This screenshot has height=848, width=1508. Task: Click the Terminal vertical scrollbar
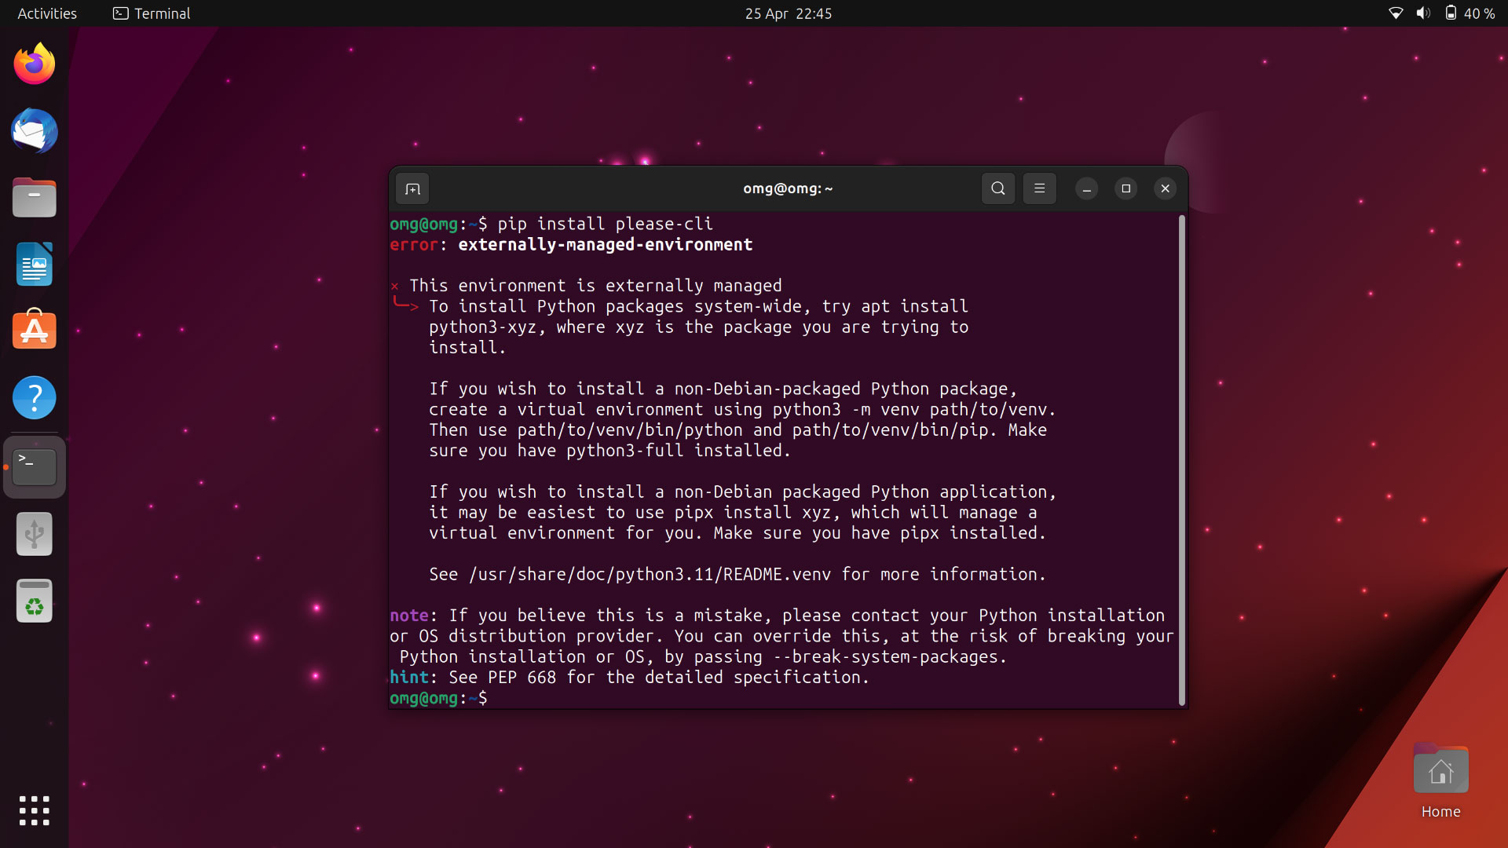(x=1181, y=460)
